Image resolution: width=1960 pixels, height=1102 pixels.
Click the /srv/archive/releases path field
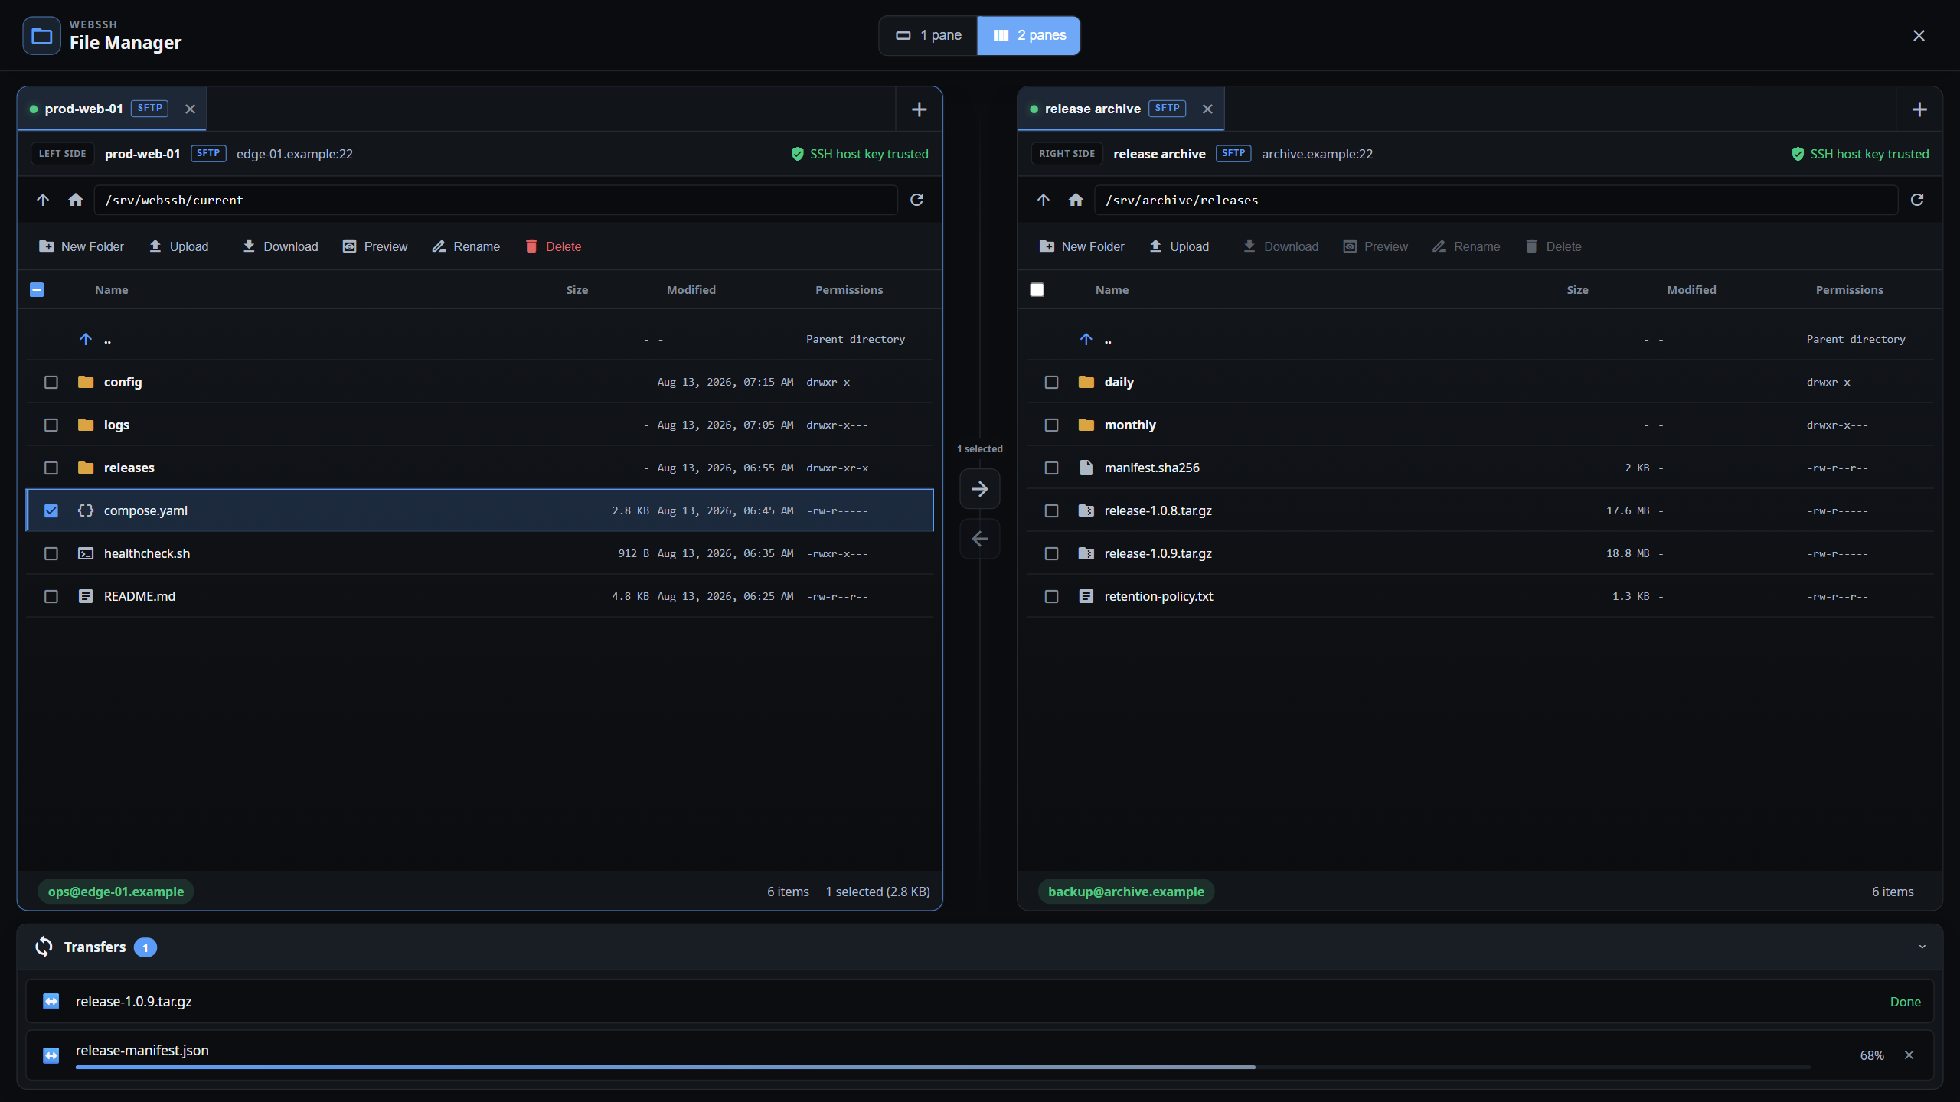click(1496, 200)
